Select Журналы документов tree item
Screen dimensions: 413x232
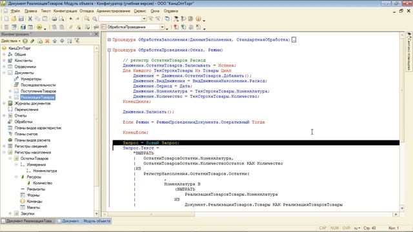tap(32, 103)
